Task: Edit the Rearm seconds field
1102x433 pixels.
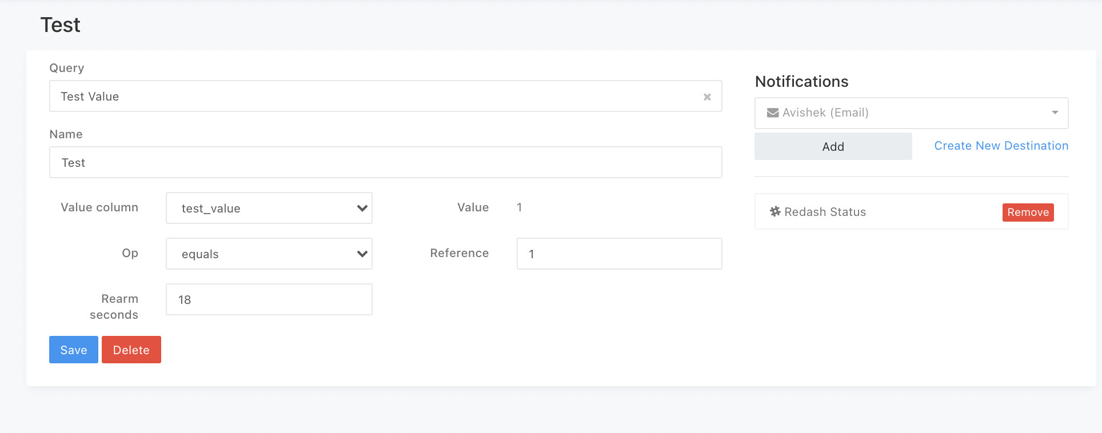Action: pyautogui.click(x=269, y=299)
